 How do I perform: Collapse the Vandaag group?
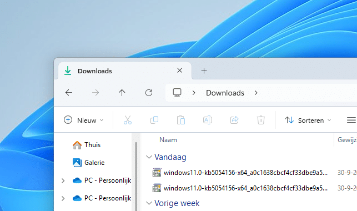[x=149, y=157]
